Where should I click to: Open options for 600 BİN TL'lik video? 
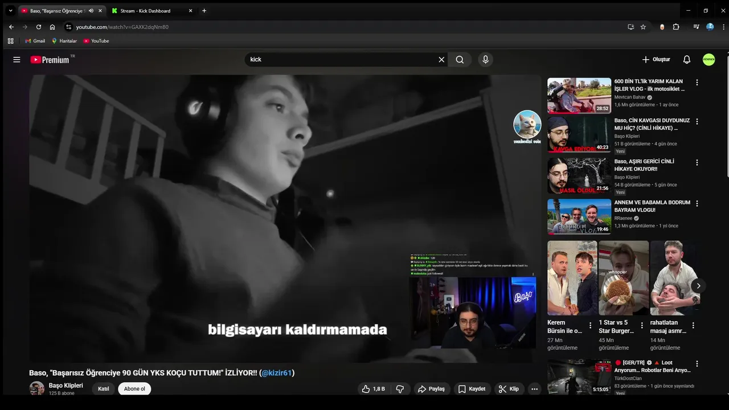point(697,83)
